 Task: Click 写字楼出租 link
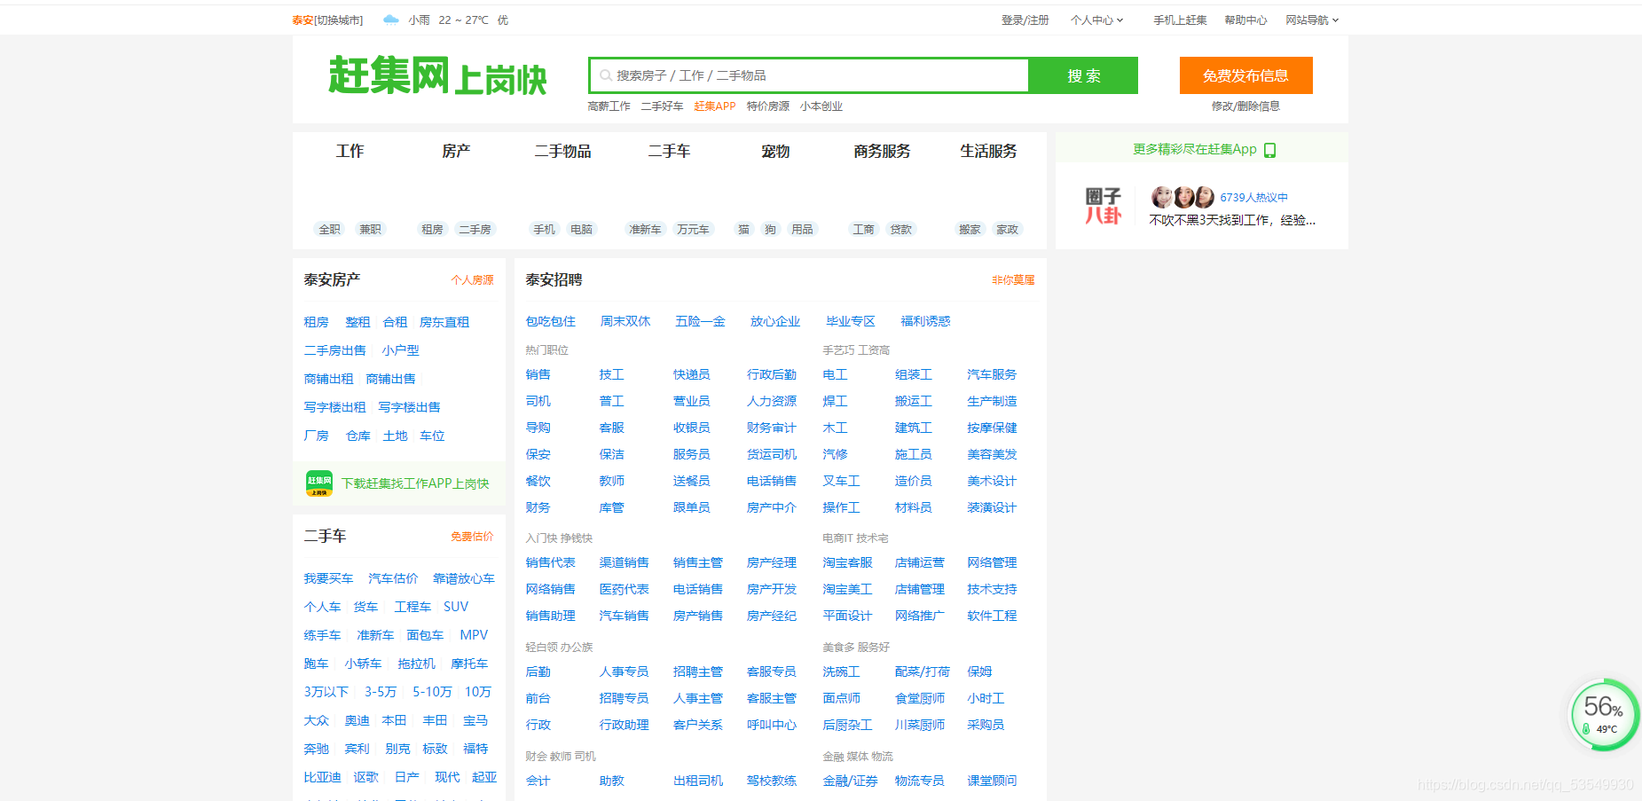334,407
